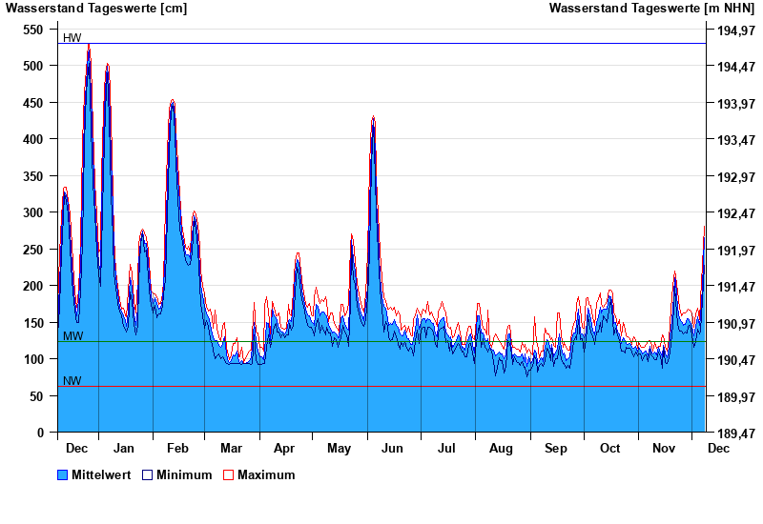Viewport: 763px width, 524px height.
Task: Click the MW mean-water line label
Action: click(x=72, y=336)
